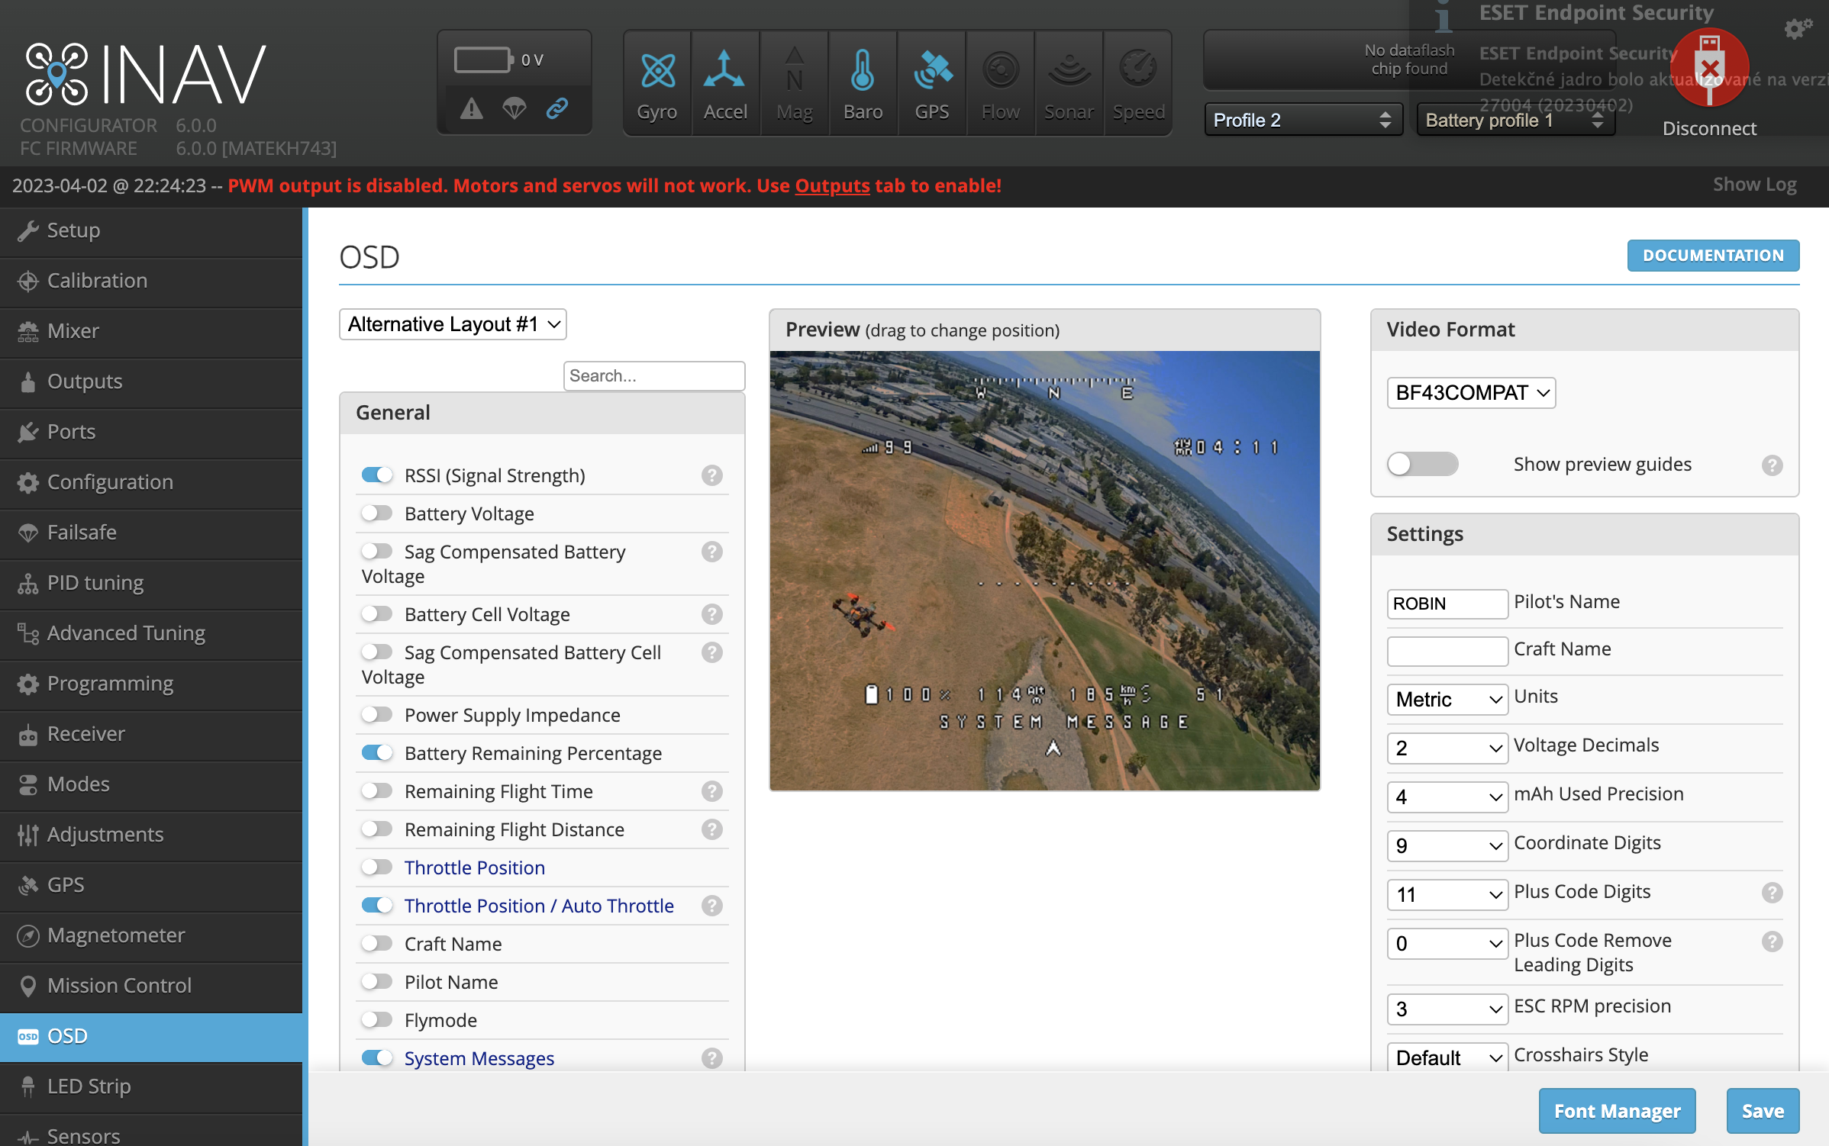Open the Alternative Layout dropdown

[452, 324]
